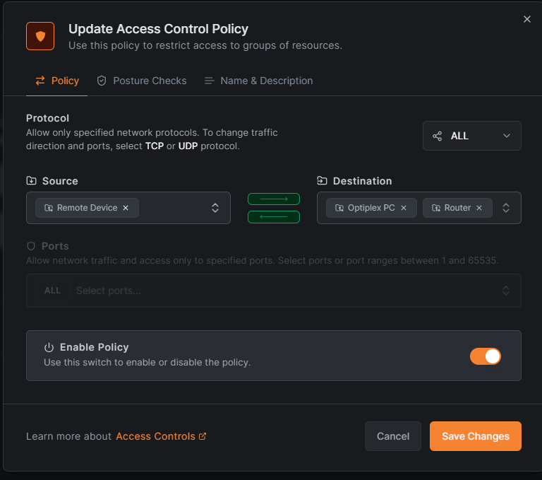
Task: Click the orange shield policy icon
Action: (40, 36)
